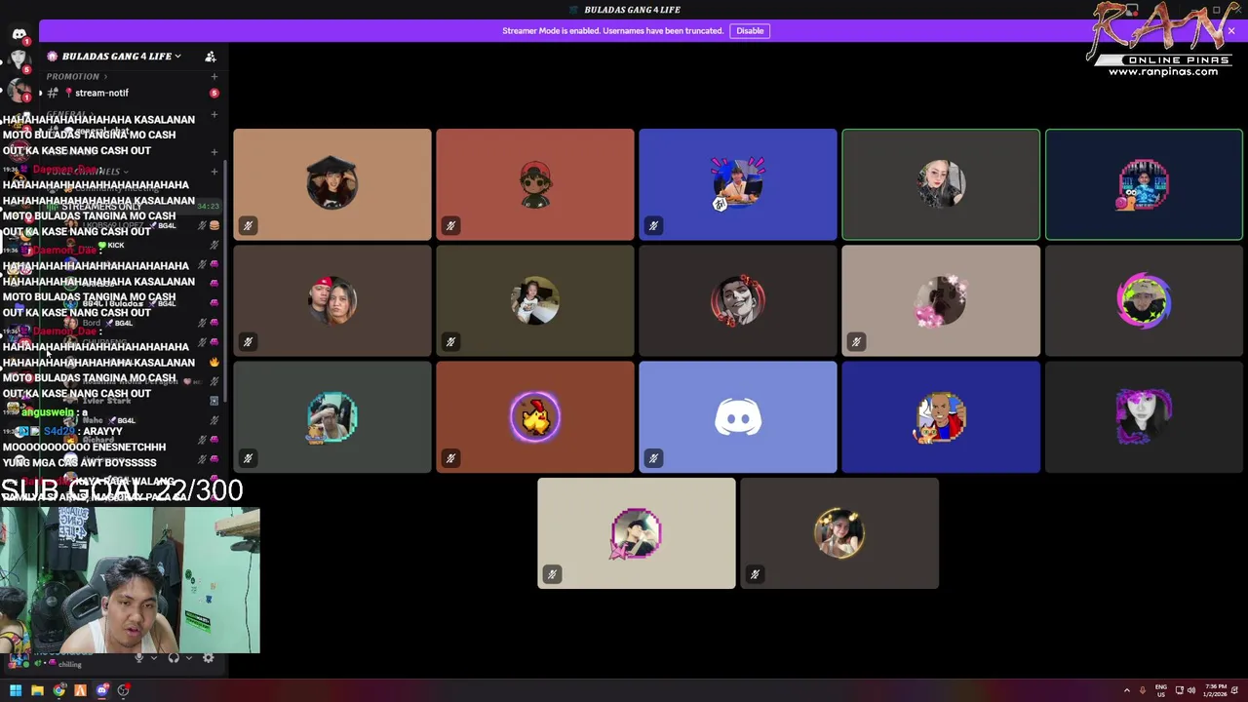Select dark tile with purple-haired woman avatar
The height and width of the screenshot is (702, 1248).
click(1144, 416)
